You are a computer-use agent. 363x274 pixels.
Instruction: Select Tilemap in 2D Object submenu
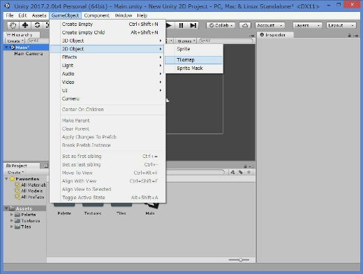194,60
